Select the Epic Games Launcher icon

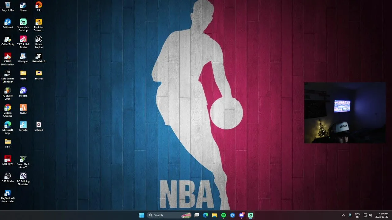coord(8,76)
